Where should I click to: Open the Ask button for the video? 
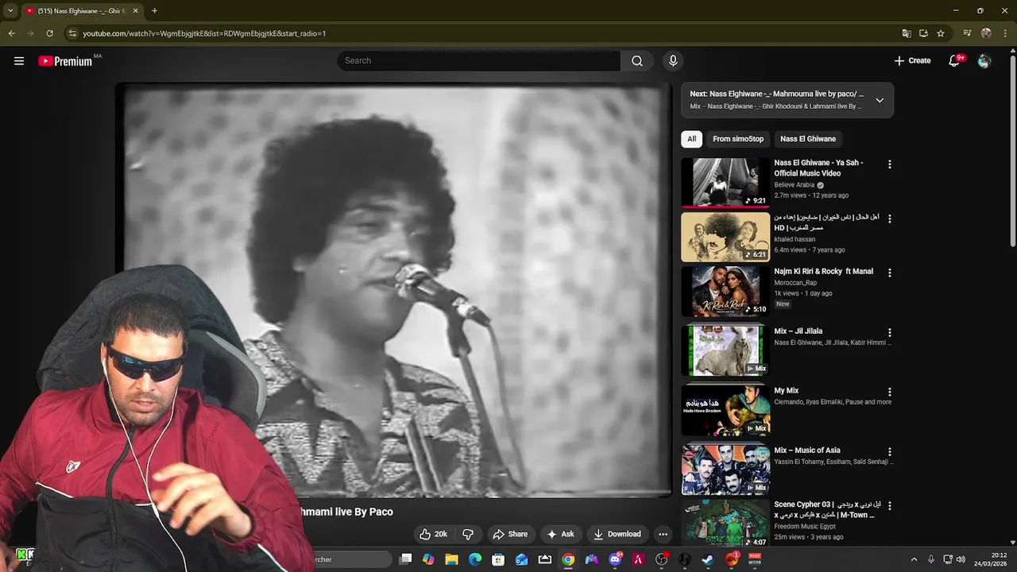560,535
